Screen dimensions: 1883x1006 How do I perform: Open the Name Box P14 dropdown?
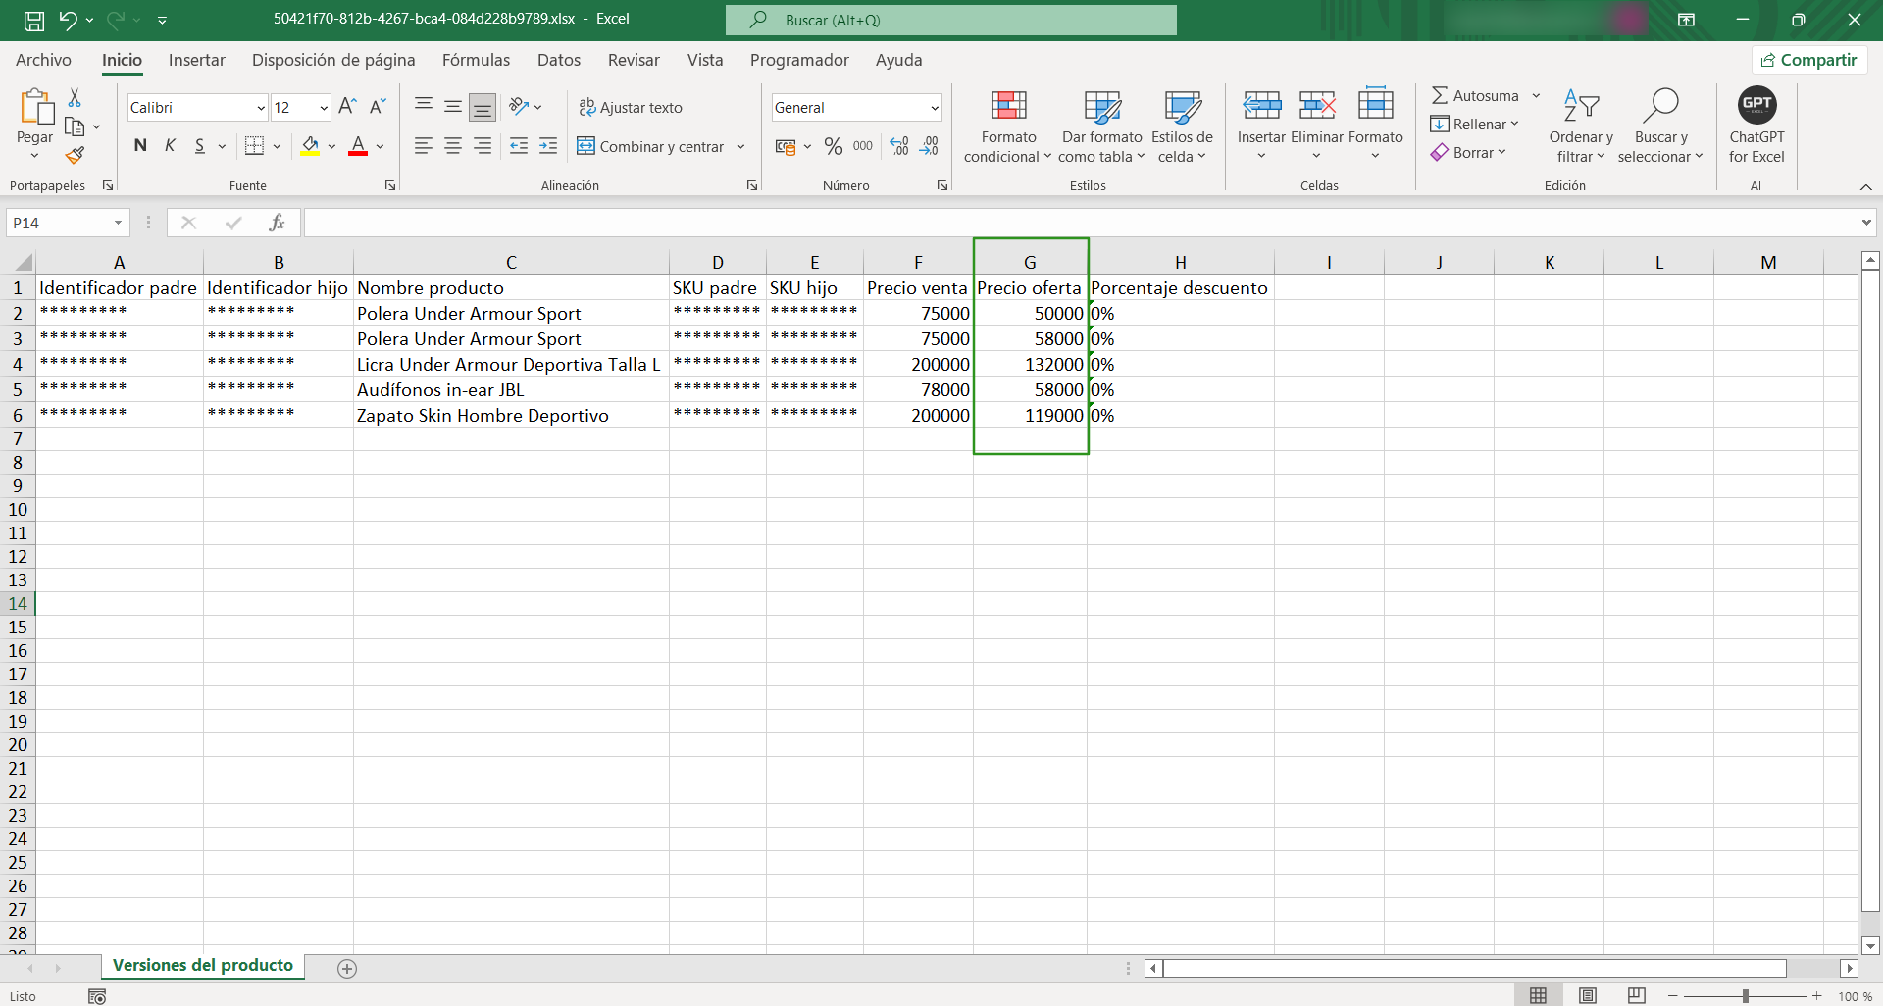coord(118,223)
